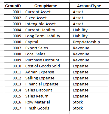Select the Purchase Discount cell
The image size is (109, 114).
(x=45, y=60)
